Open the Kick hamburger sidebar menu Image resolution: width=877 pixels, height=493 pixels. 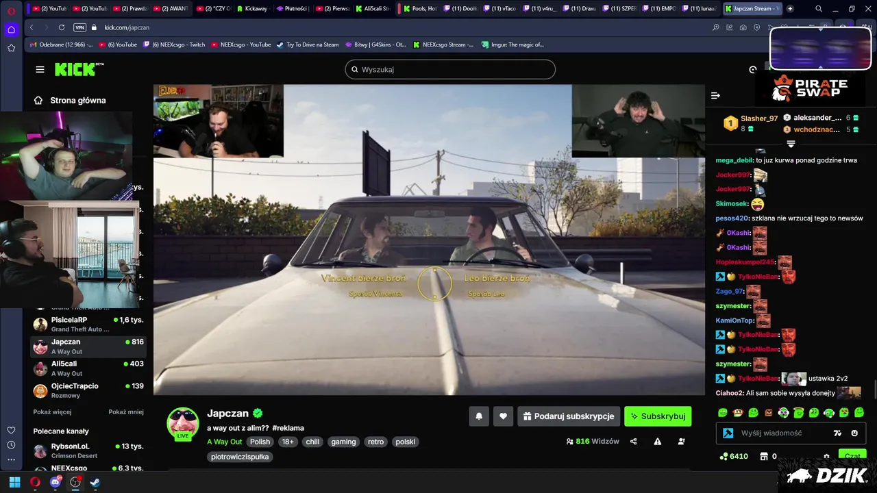tap(40, 69)
